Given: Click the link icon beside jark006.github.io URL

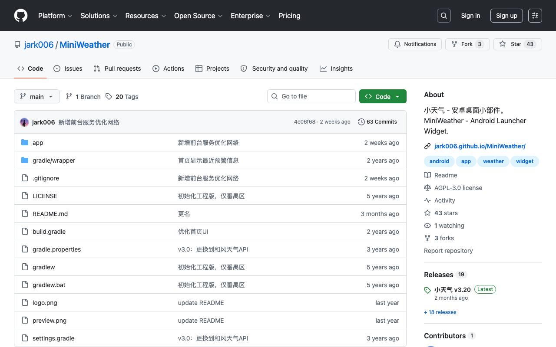Looking at the screenshot, I should pos(427,146).
